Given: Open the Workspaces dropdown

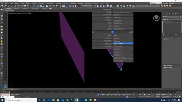Looking at the screenshot, I should [175, 3].
